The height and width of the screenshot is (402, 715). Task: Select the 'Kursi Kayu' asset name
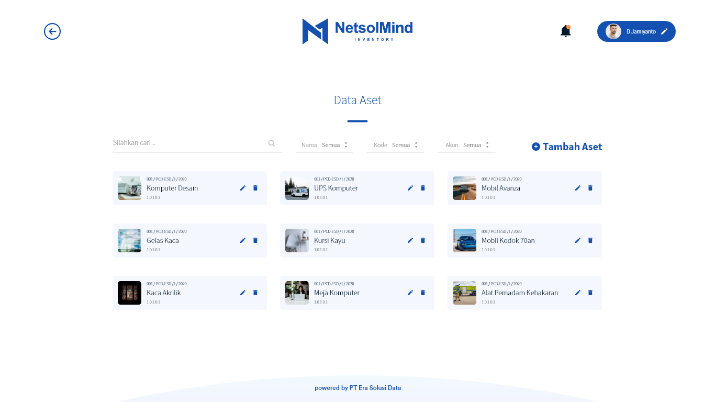click(330, 240)
